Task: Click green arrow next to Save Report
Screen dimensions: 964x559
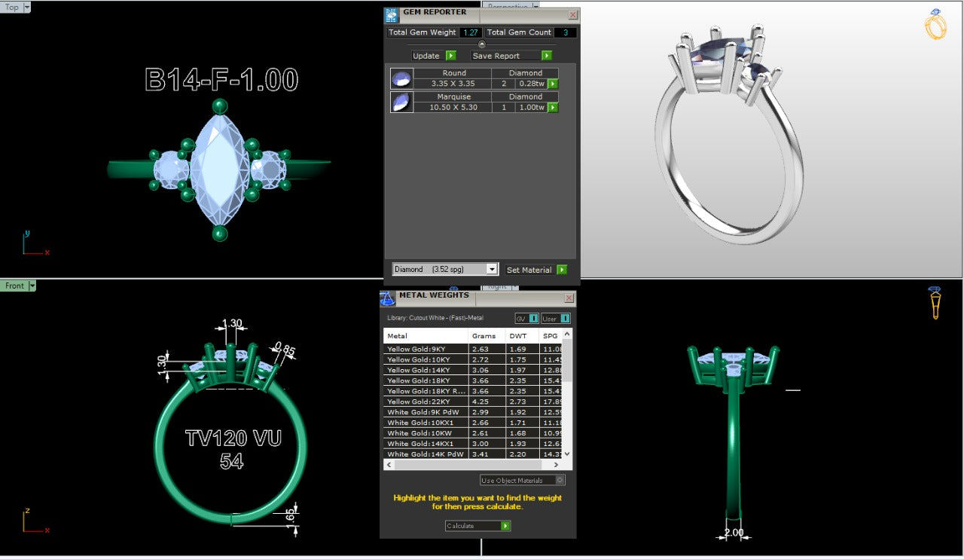Action: coord(547,56)
